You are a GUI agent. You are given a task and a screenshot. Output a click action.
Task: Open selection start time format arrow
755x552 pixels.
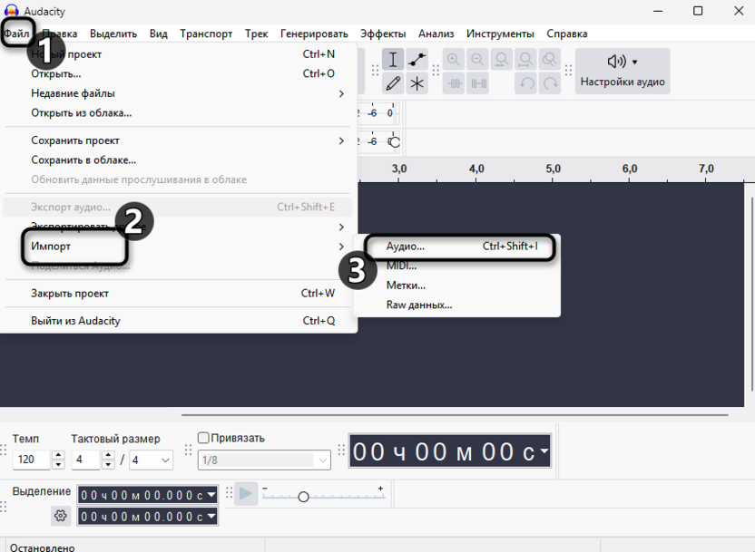coord(211,494)
